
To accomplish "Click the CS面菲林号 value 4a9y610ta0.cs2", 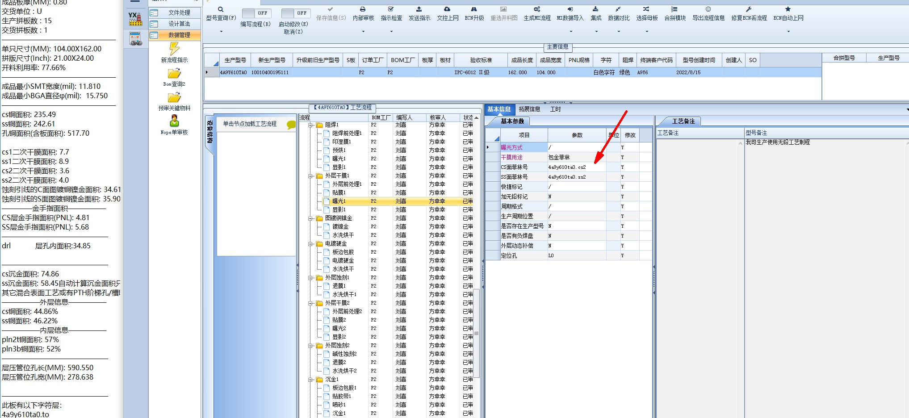I will click(567, 167).
